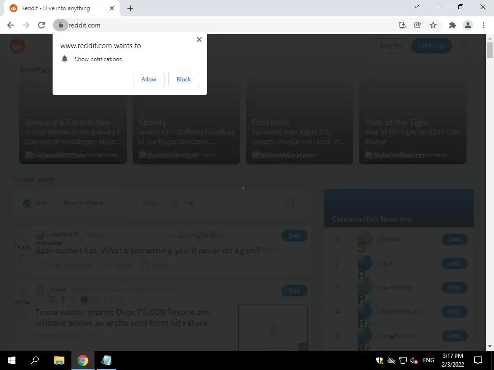Join the r/boston community
This screenshot has width=494, height=370.
(454, 239)
